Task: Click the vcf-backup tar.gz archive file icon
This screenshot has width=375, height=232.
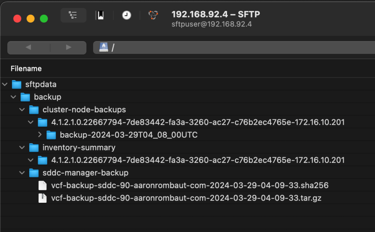Action: point(43,198)
